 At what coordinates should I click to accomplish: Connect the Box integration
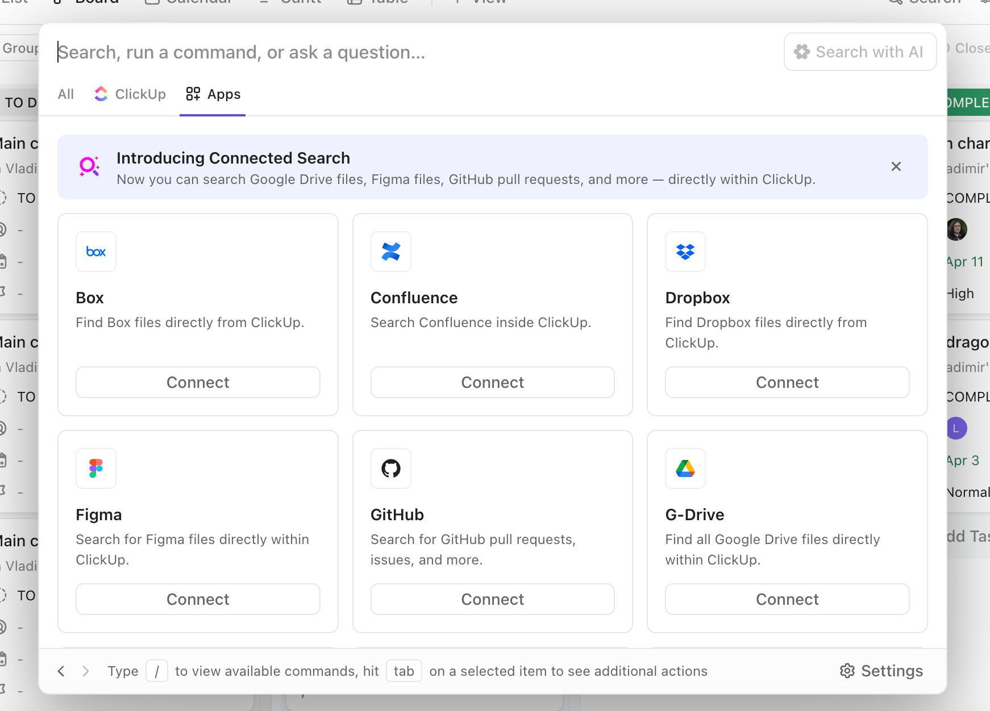(198, 382)
